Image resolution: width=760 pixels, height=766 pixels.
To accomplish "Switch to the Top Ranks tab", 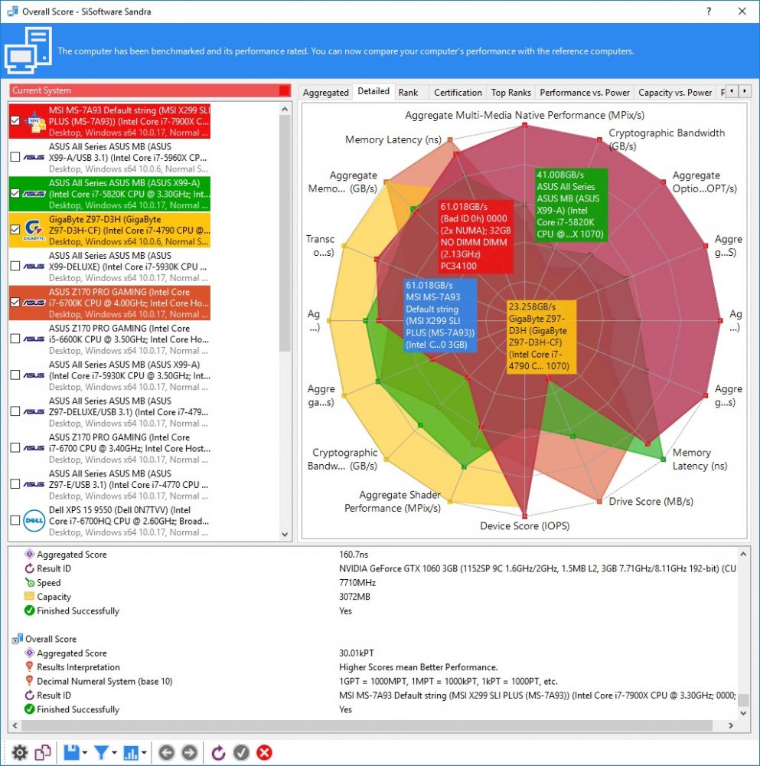I will [x=511, y=93].
